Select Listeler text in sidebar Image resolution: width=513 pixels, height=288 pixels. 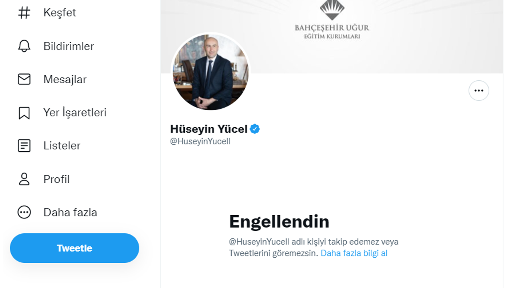tap(62, 146)
